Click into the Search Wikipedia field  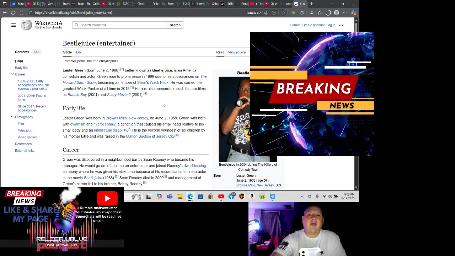pyautogui.click(x=119, y=25)
